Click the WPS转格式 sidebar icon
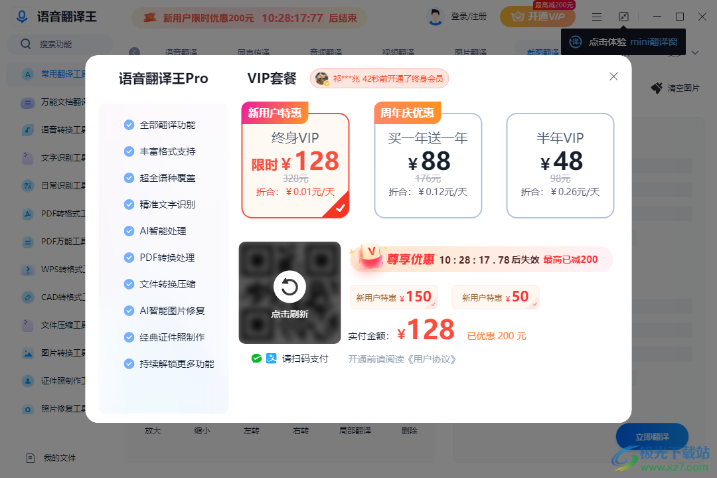The height and width of the screenshot is (478, 717). (28, 270)
